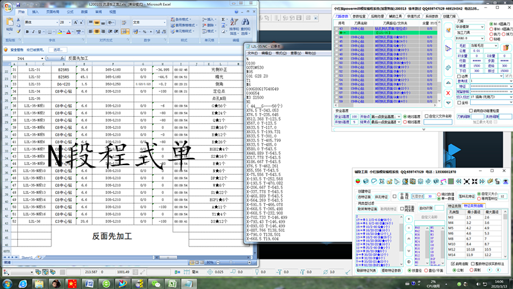Click the red-green ball icon in helper toolbar
The image size is (513, 289).
pyautogui.click(x=358, y=182)
